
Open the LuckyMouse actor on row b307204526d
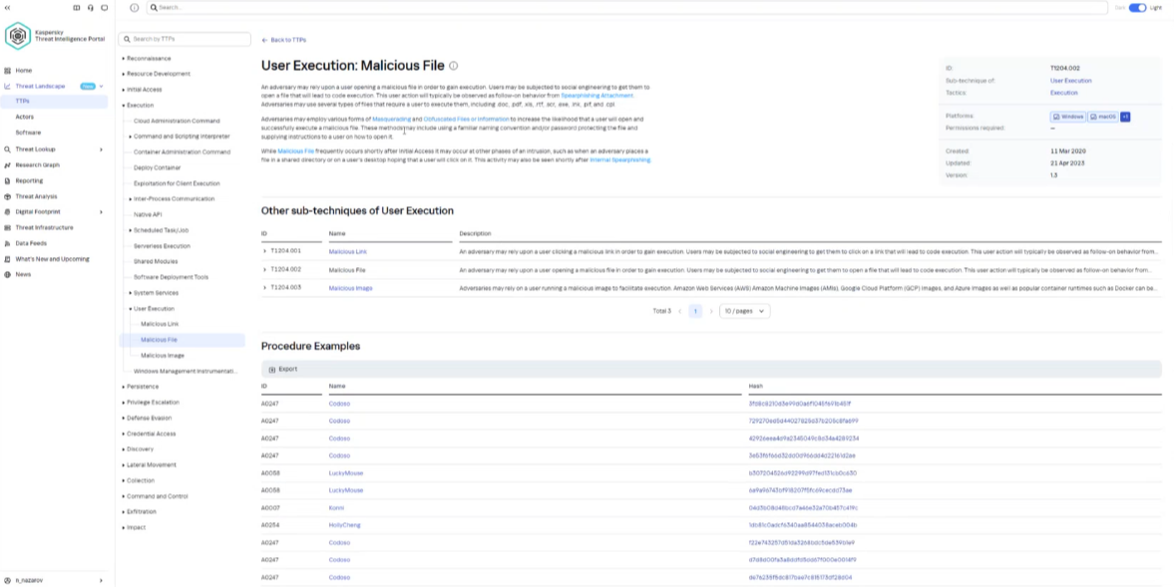346,473
